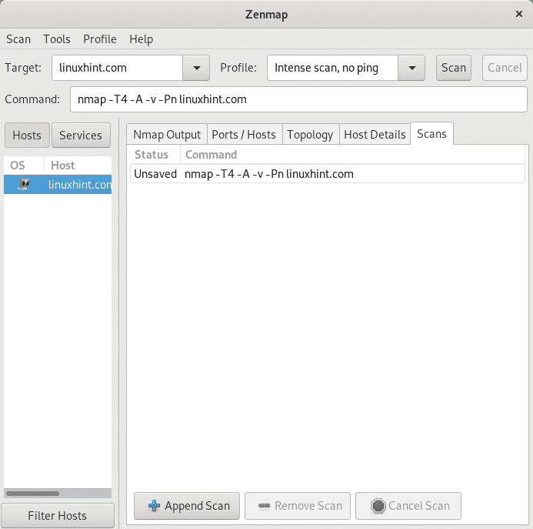This screenshot has height=529, width=533.
Task: Click the Filter Hosts button
Action: (x=58, y=516)
